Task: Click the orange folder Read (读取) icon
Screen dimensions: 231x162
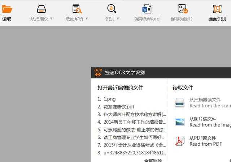Action: coord(7,9)
